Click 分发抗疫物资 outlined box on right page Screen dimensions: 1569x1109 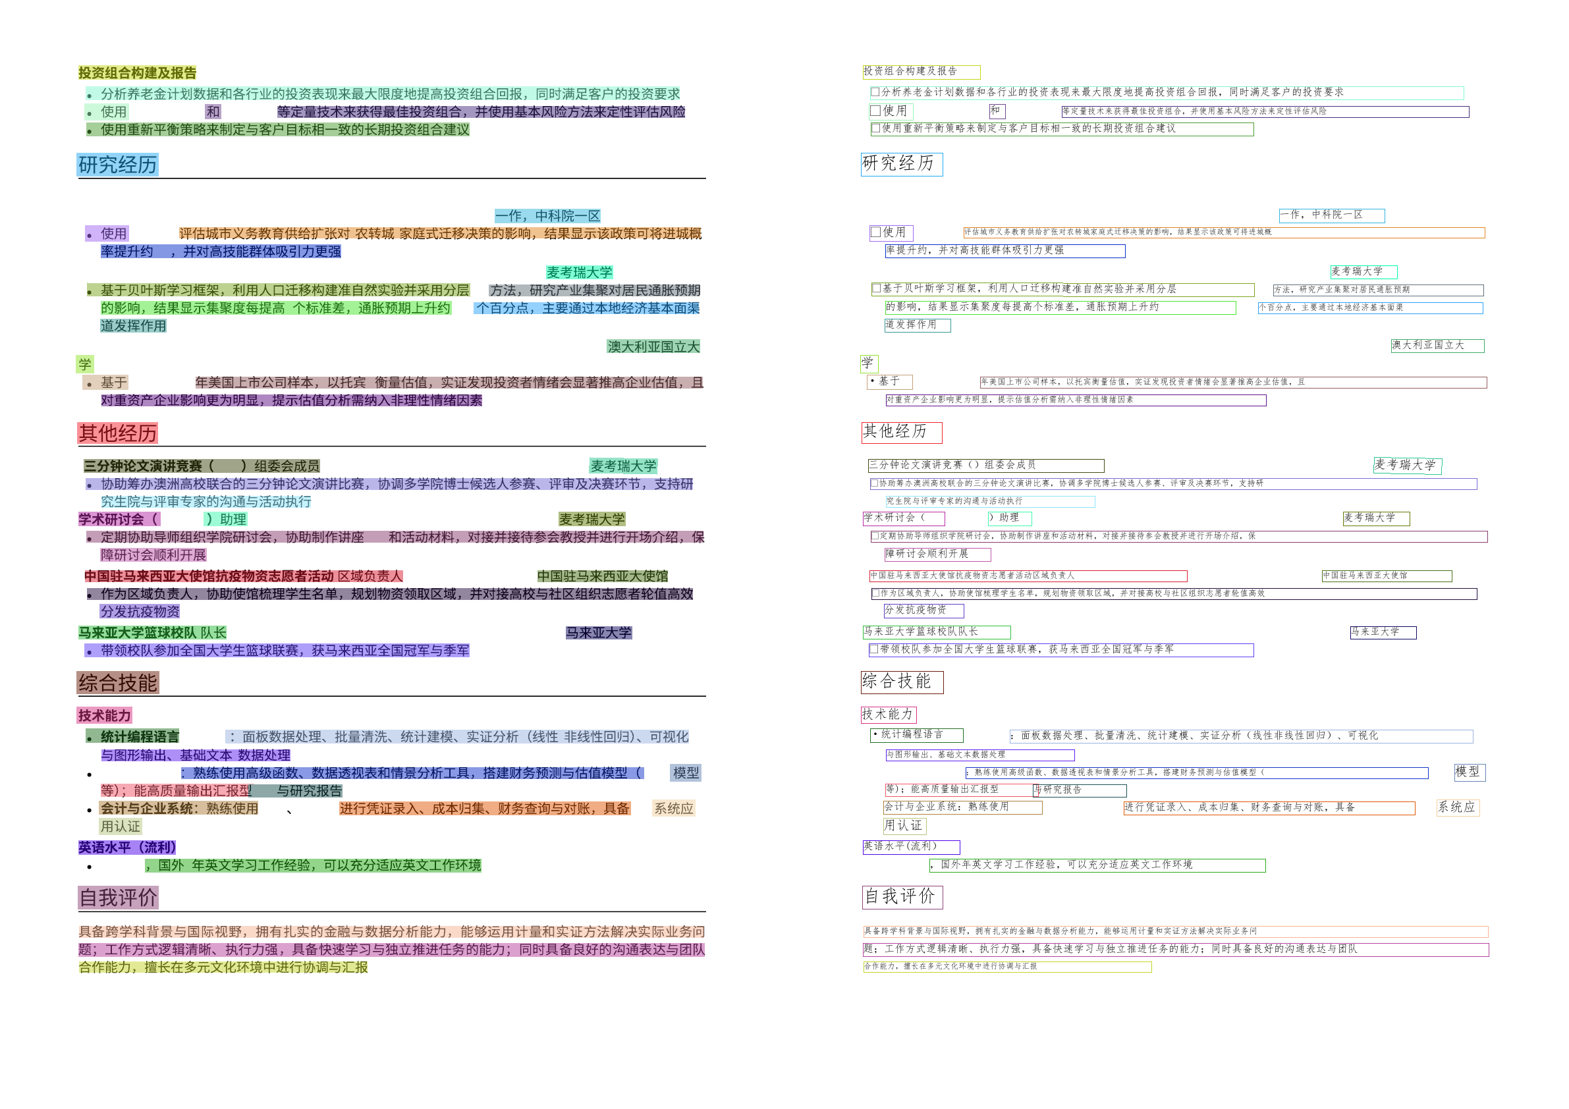(x=923, y=610)
